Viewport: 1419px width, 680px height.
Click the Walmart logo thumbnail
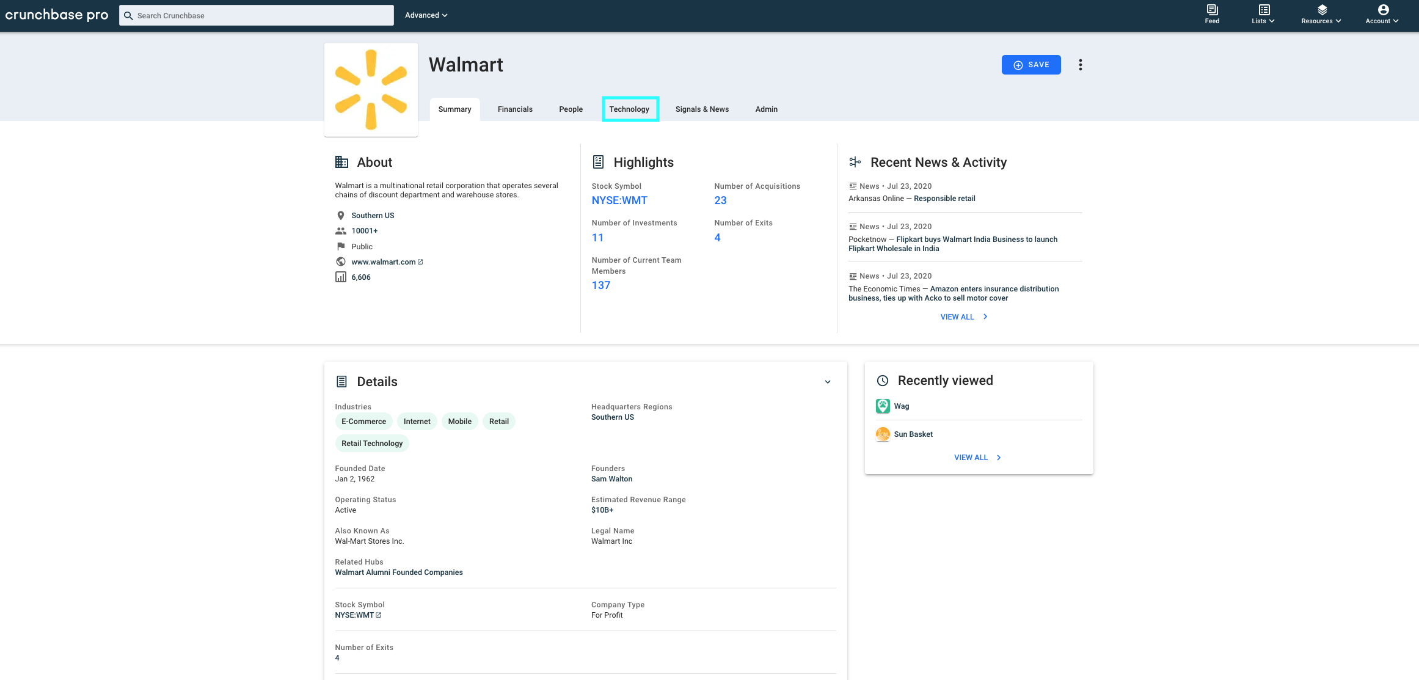(x=371, y=89)
